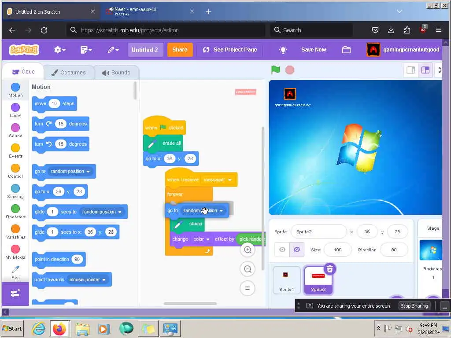Image resolution: width=451 pixels, height=338 pixels.
Task: Open account menu gamingpcmanbutgood
Action: coord(403,50)
